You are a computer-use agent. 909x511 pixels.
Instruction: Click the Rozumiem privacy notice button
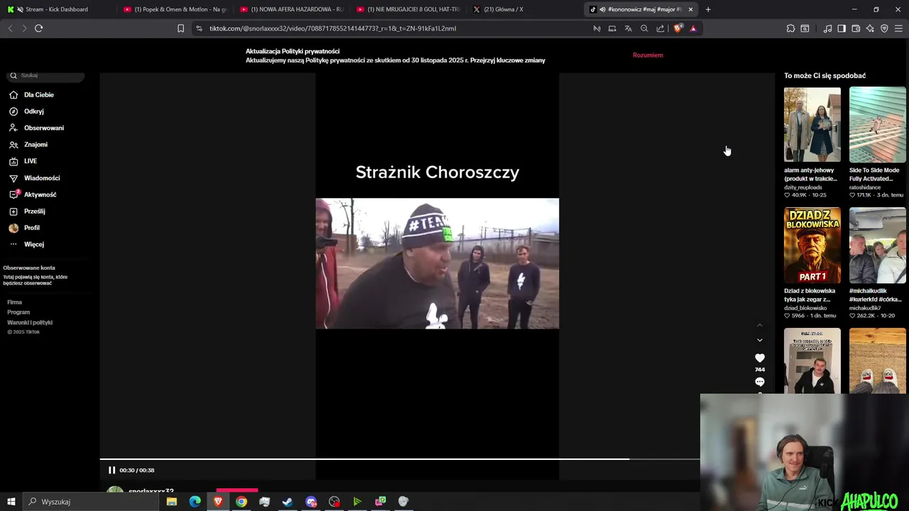pyautogui.click(x=648, y=55)
